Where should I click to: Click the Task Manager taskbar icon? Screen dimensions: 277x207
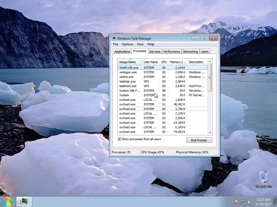click(24, 202)
